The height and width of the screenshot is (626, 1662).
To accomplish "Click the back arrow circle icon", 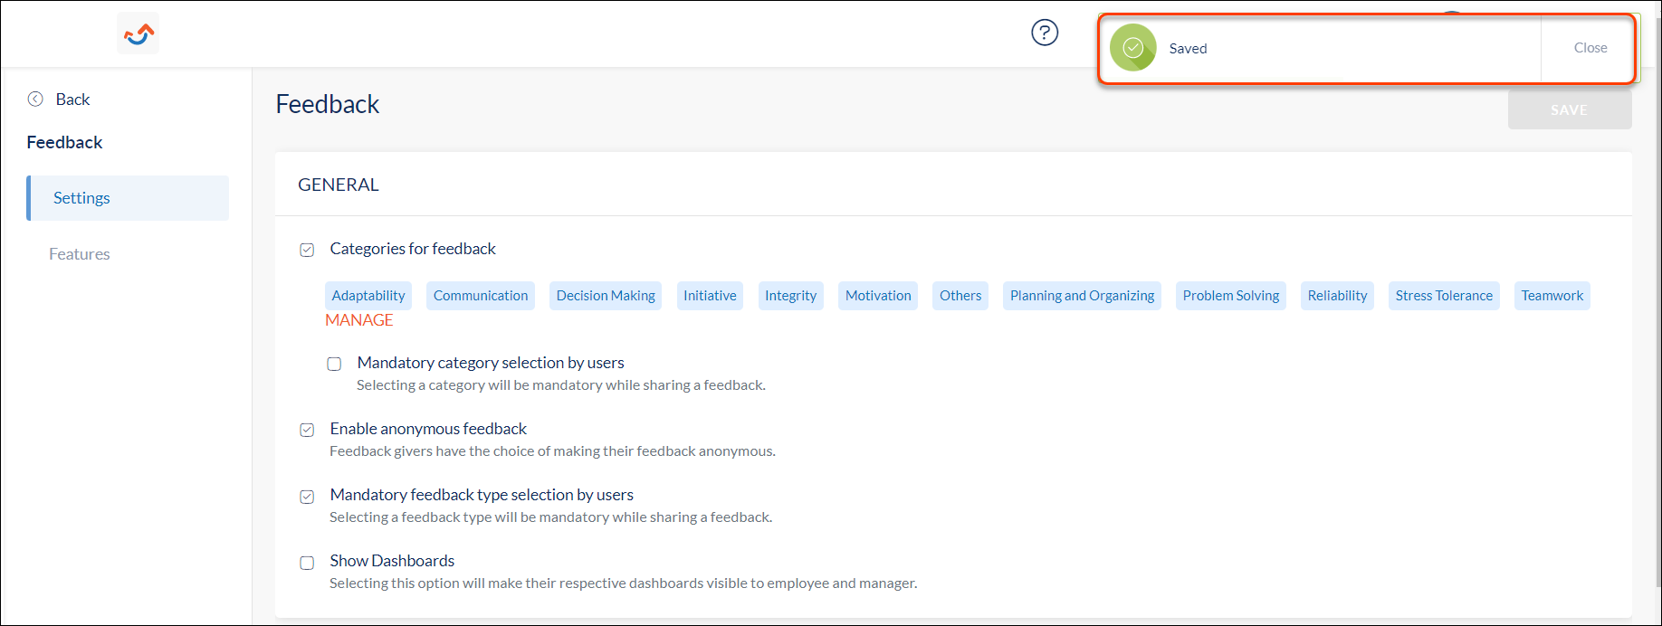I will click(35, 100).
